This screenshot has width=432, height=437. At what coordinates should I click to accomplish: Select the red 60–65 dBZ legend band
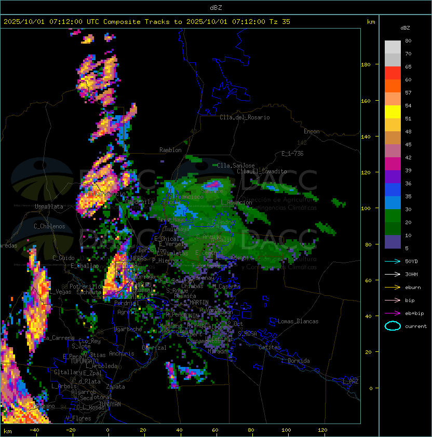(393, 73)
